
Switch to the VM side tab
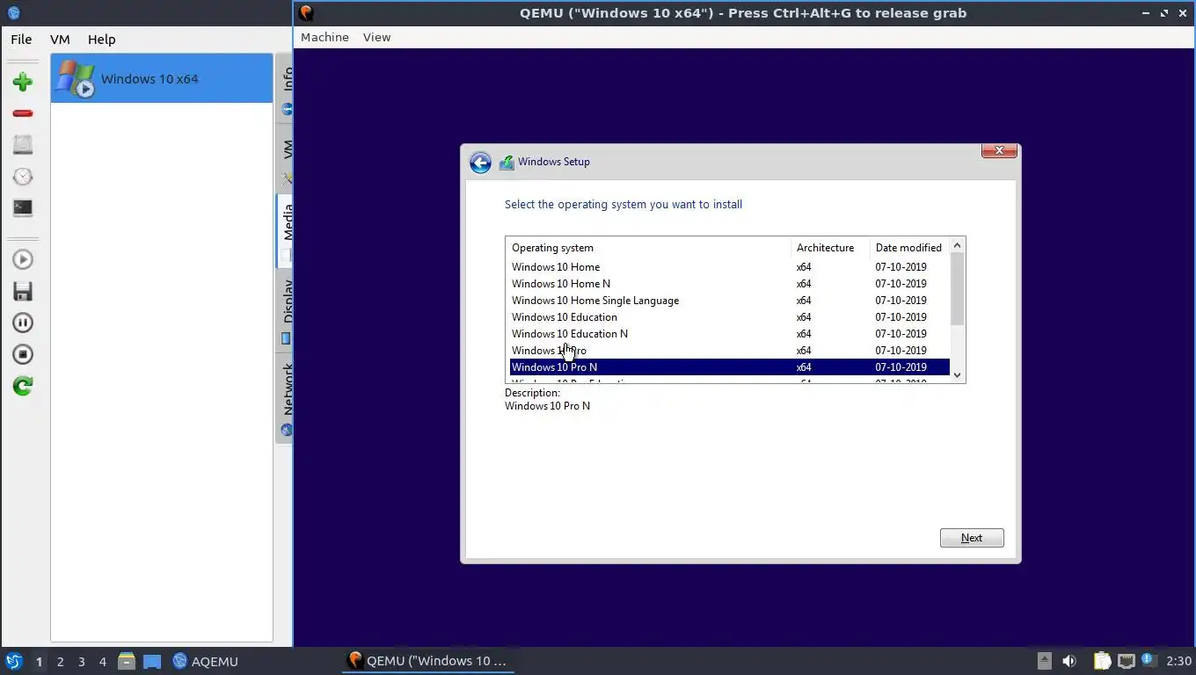click(284, 156)
